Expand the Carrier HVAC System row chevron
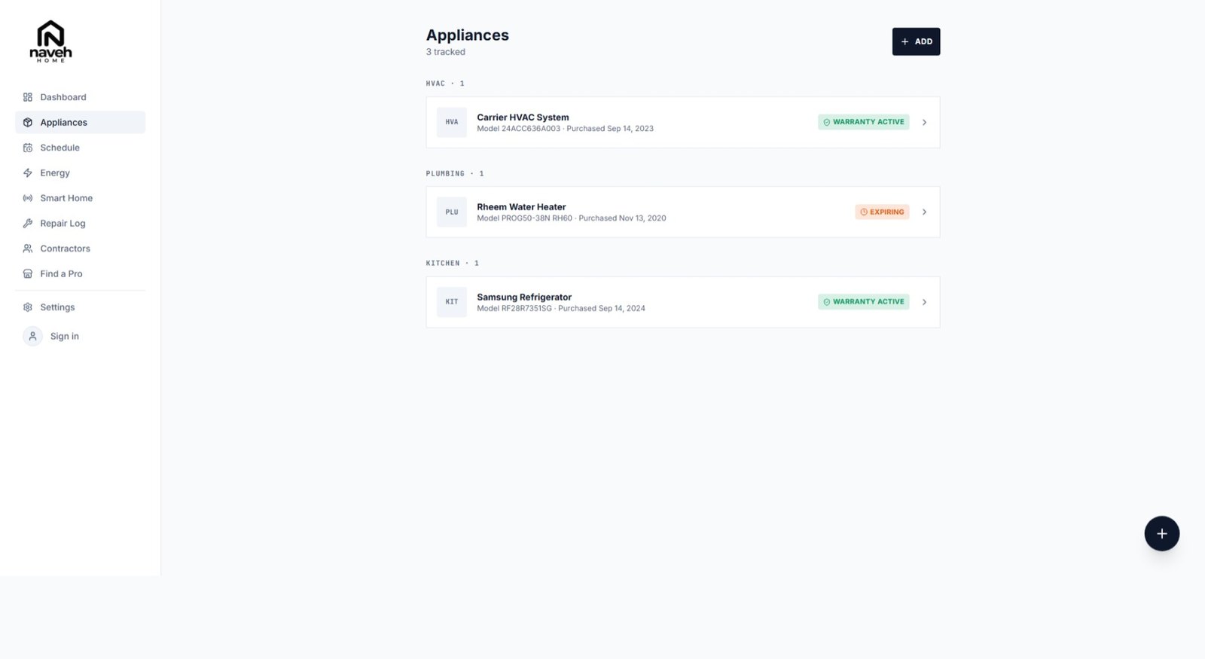Screen dimensions: 1205x659 [x=925, y=122]
